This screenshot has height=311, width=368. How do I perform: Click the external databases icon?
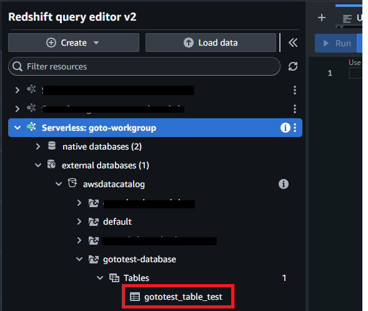[51, 164]
